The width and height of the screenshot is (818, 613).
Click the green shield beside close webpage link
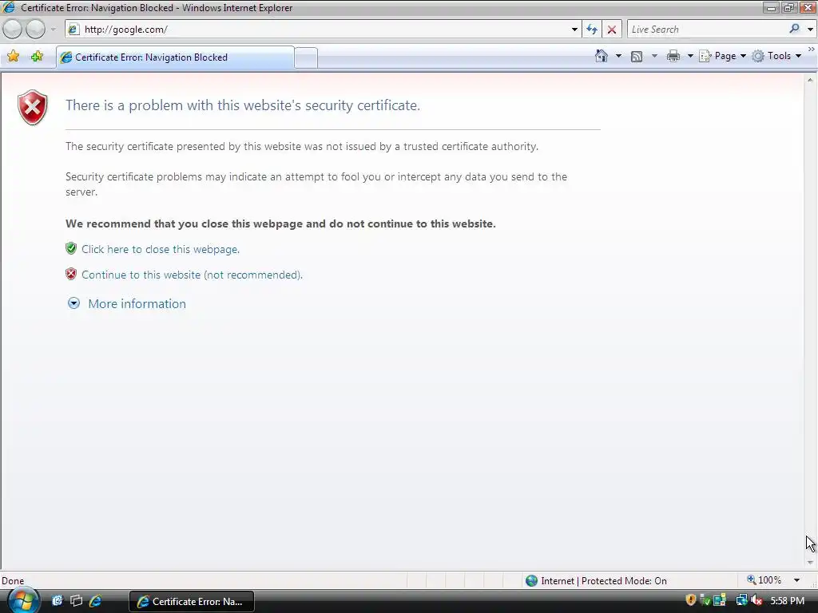click(x=71, y=248)
